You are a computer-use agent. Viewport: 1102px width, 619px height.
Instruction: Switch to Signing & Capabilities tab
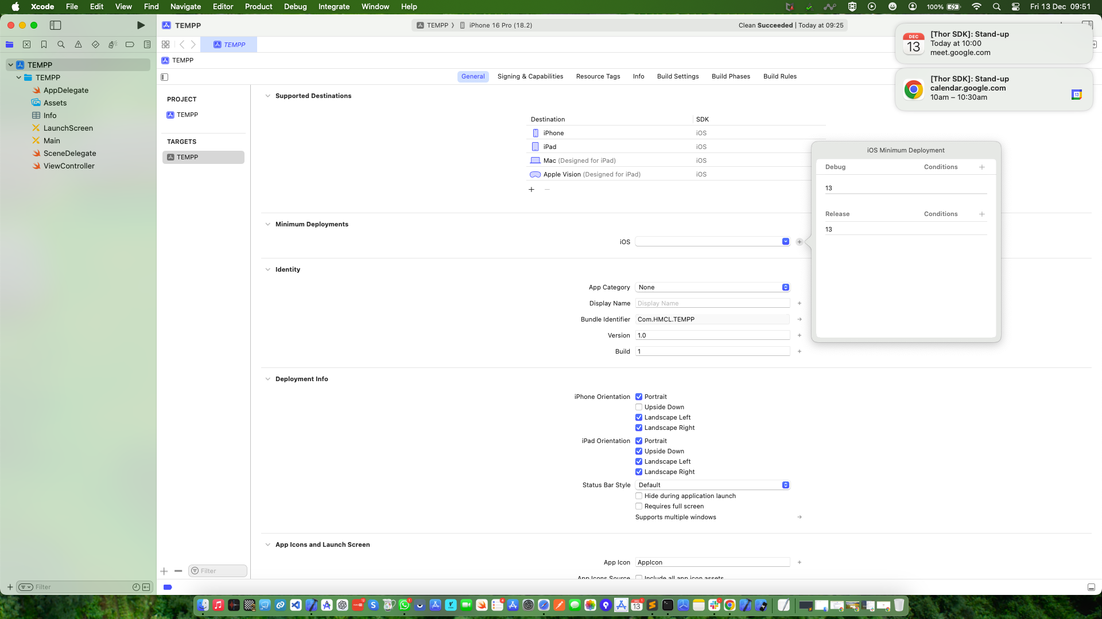(x=530, y=76)
